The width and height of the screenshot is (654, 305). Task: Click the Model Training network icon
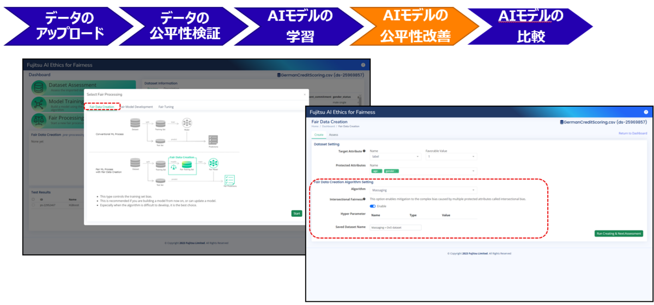point(39,103)
